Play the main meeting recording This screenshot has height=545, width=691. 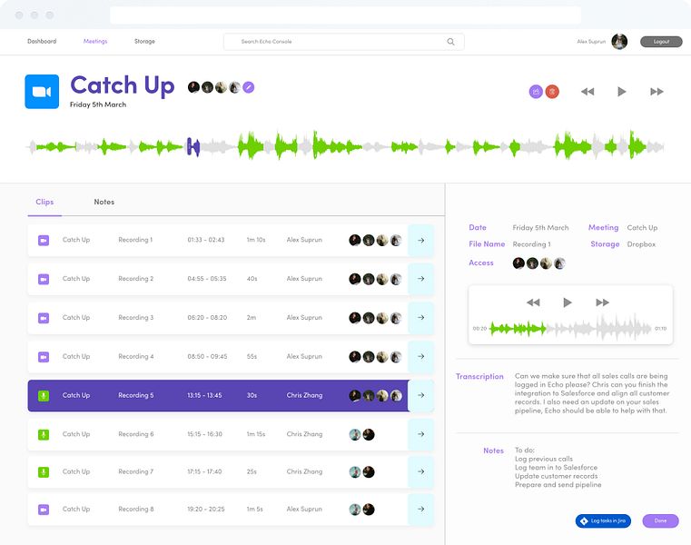coord(621,91)
